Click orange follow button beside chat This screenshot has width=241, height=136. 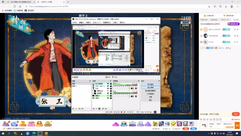point(236,114)
